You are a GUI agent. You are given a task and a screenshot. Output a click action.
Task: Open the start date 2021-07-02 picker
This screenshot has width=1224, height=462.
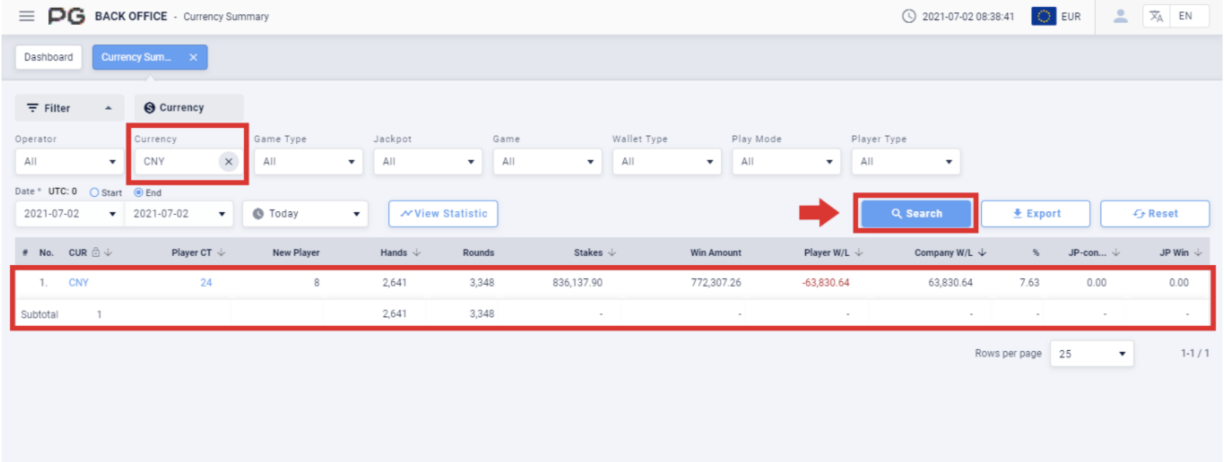(69, 214)
